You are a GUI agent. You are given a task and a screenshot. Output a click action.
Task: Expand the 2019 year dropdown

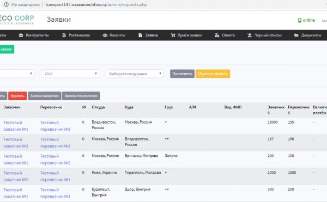(70, 74)
